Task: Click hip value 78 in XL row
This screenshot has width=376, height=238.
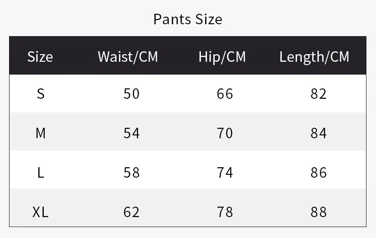Action: (x=225, y=212)
